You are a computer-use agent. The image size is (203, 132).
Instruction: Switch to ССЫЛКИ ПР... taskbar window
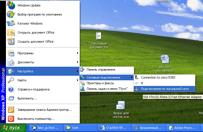(115, 128)
